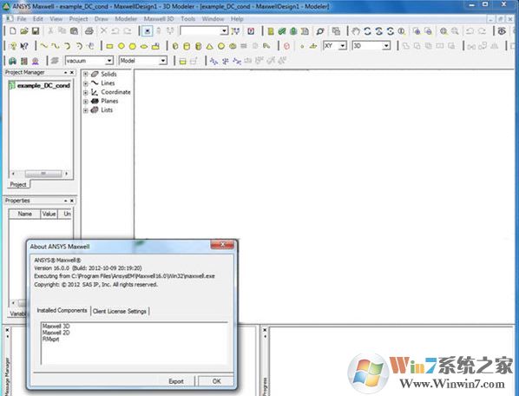The image size is (519, 396).
Task: Select the Draw ellipse tool
Action: [144, 46]
